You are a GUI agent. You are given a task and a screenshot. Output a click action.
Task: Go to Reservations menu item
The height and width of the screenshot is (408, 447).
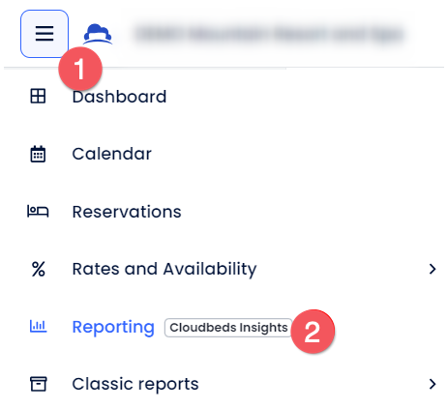[x=127, y=212]
